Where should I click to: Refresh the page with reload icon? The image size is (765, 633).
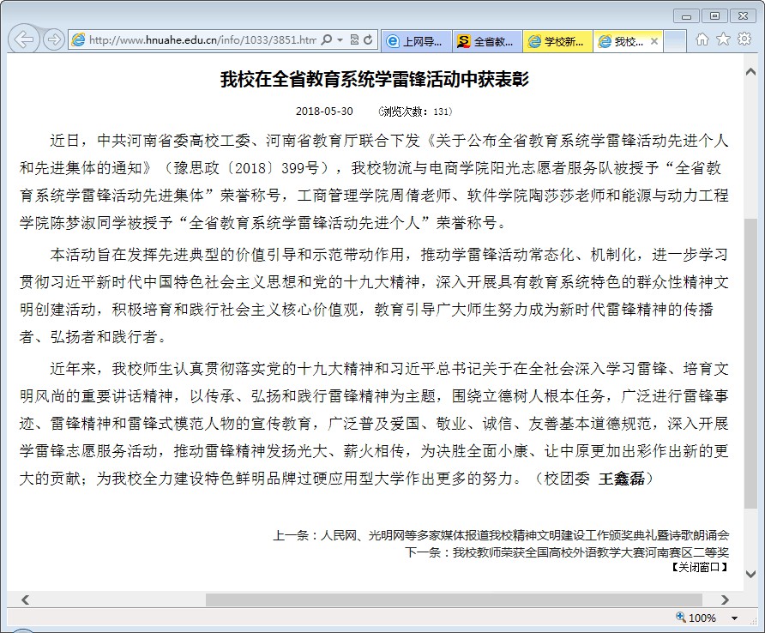click(369, 40)
